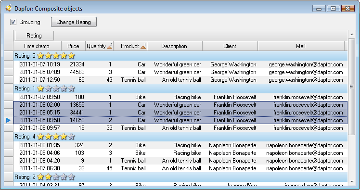Maximize the Dapfor window

coord(334,9)
